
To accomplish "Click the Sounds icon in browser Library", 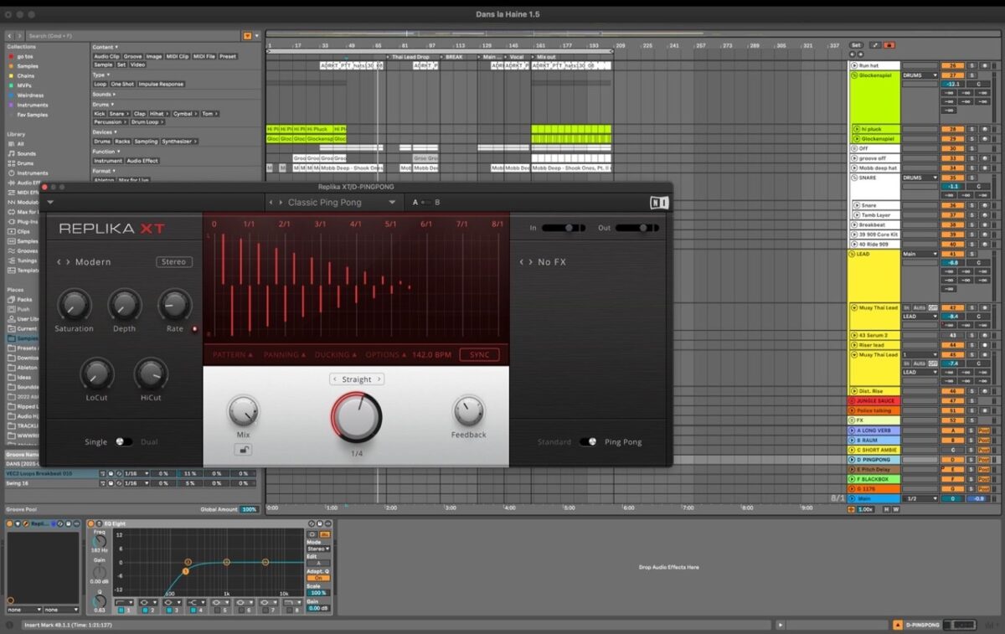I will pyautogui.click(x=10, y=153).
